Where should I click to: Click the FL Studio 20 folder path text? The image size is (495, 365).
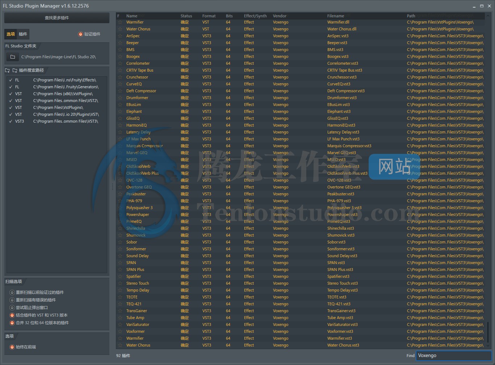click(x=59, y=57)
